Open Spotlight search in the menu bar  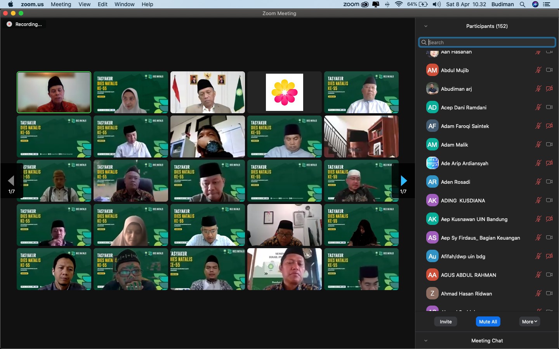(523, 4)
